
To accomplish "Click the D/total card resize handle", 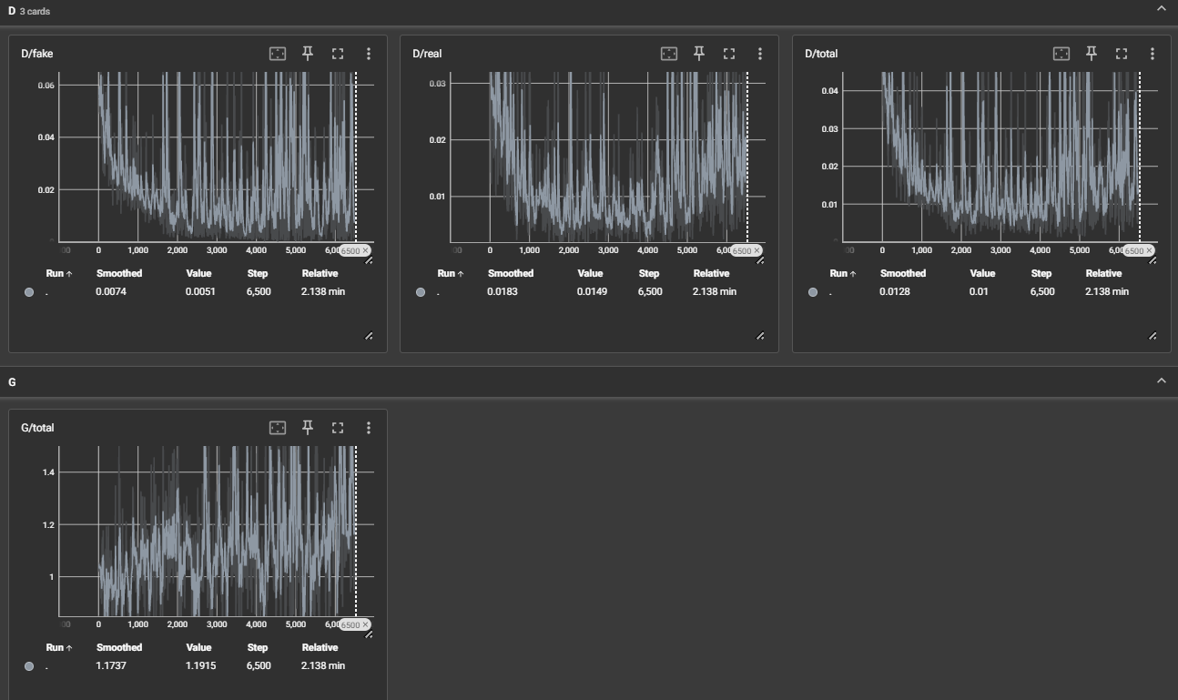I will point(1153,336).
